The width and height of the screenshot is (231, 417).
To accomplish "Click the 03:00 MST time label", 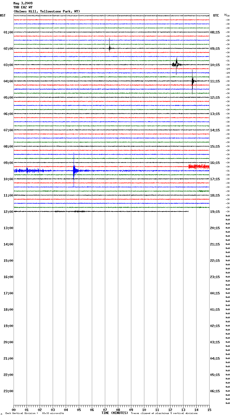I will [8, 65].
